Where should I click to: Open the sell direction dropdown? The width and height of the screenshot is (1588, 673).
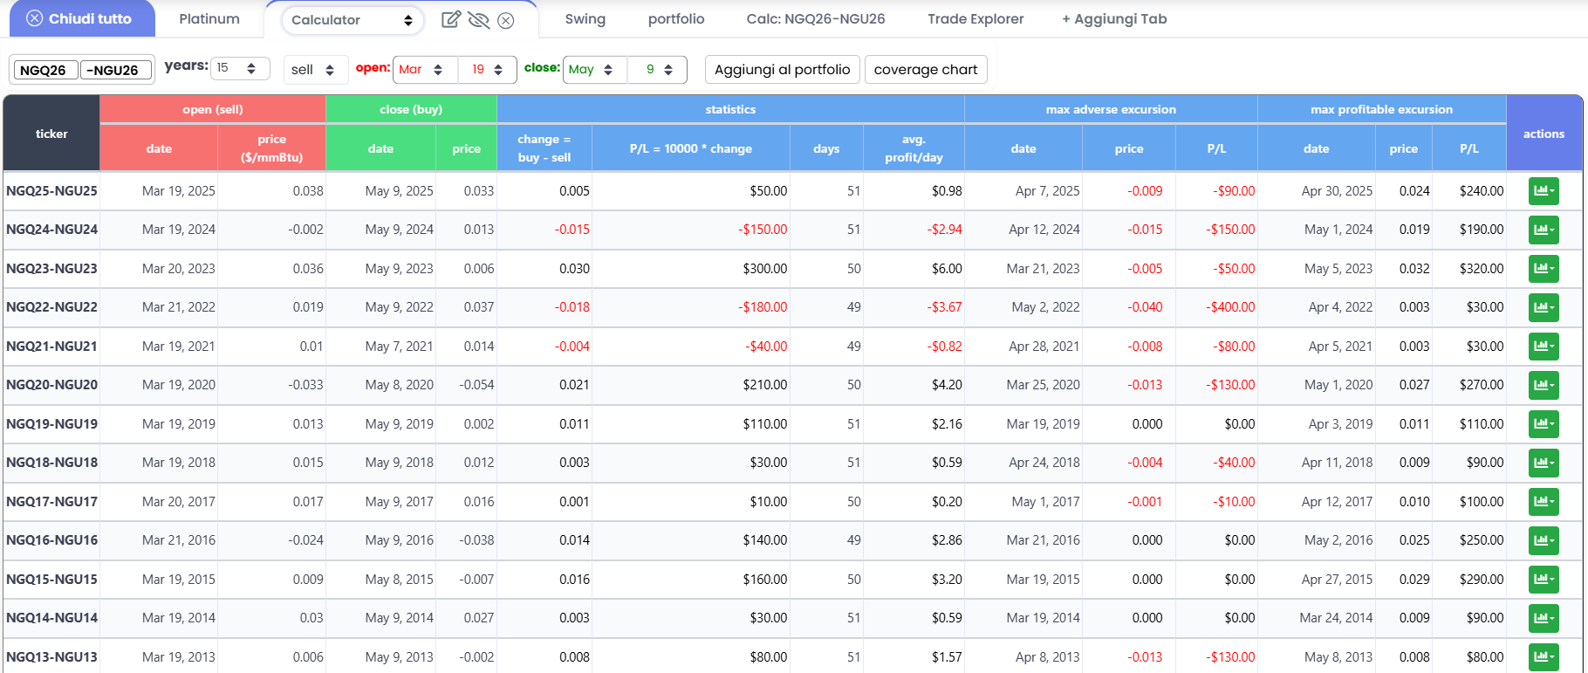click(x=315, y=70)
